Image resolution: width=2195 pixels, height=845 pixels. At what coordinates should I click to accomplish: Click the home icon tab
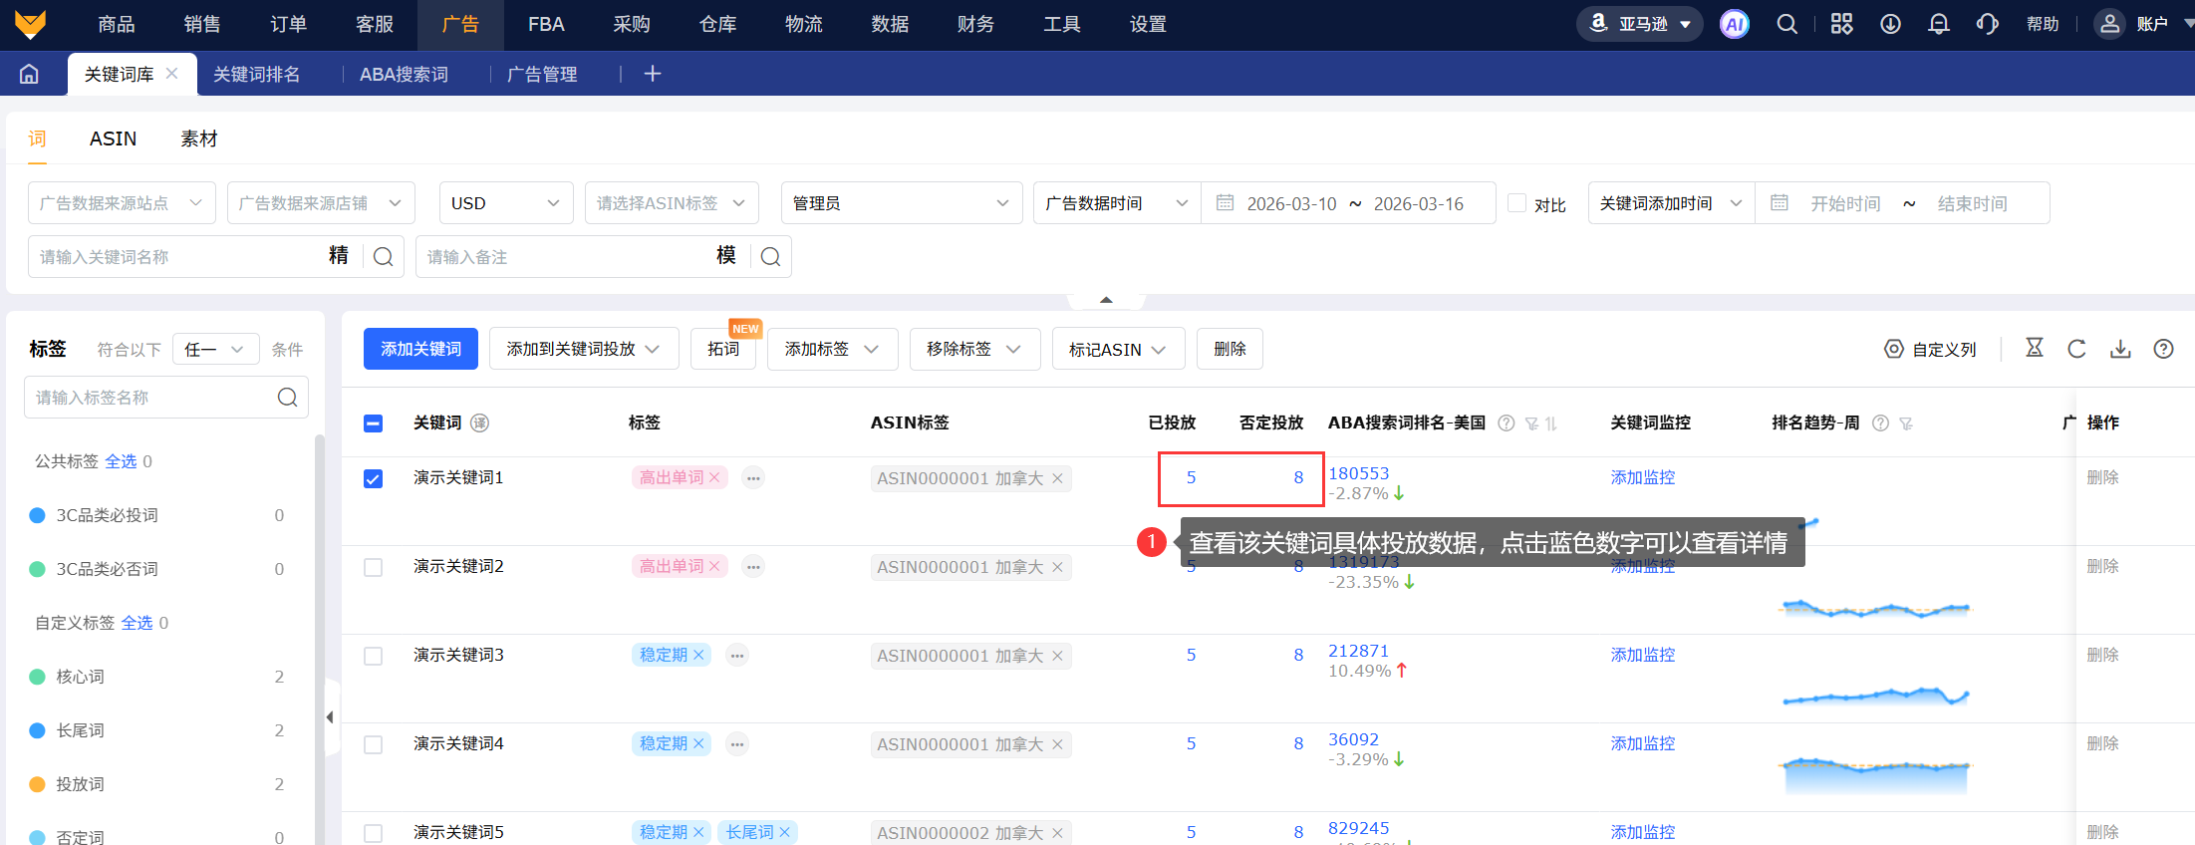pos(29,74)
